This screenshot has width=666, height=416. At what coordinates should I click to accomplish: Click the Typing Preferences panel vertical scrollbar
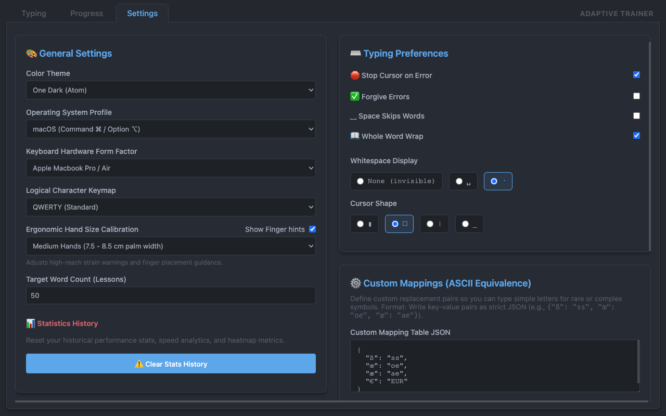[649, 147]
